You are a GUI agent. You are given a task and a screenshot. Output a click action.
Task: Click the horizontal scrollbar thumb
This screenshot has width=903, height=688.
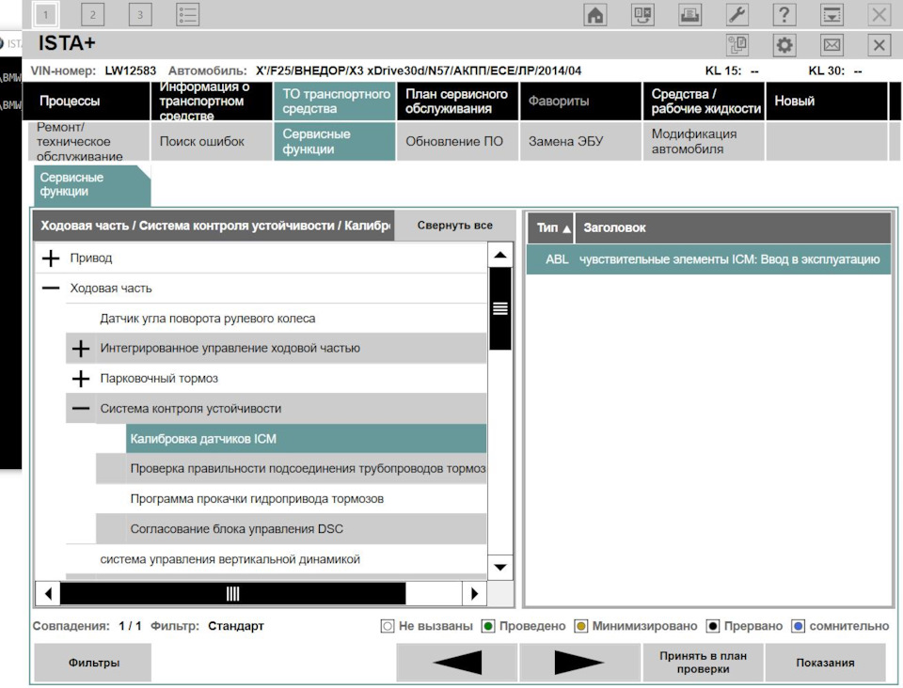pyautogui.click(x=232, y=594)
